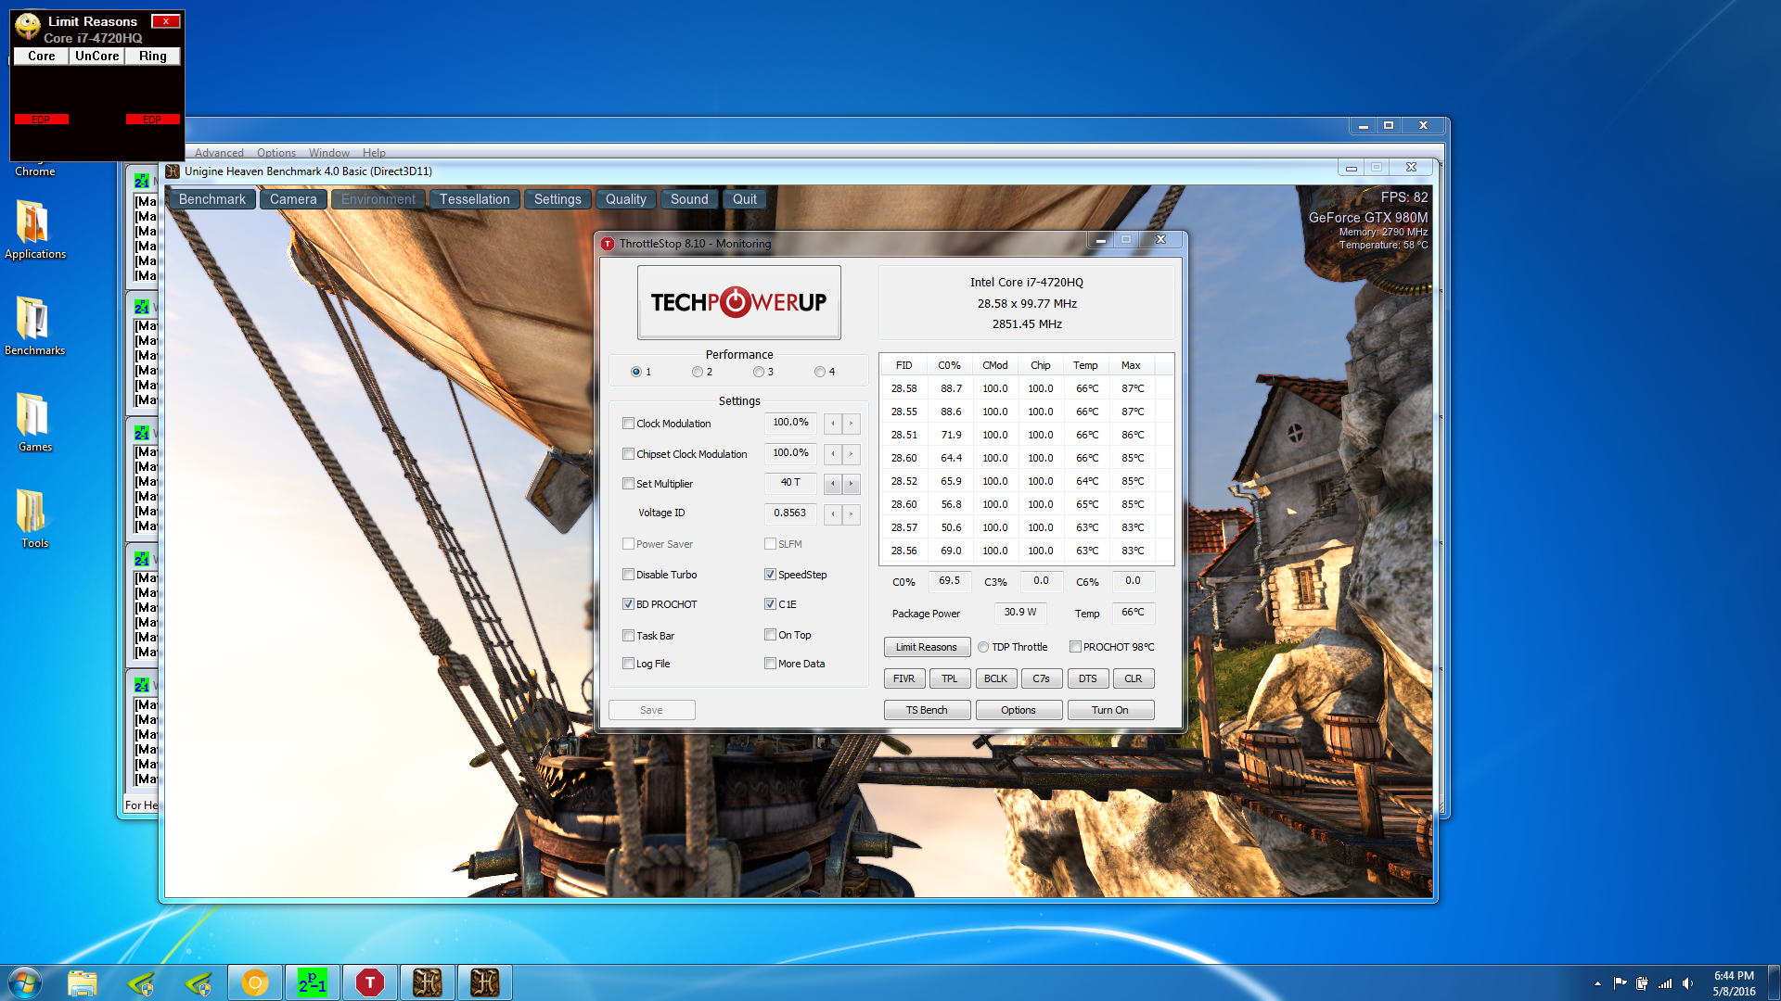Open the Heaven Camera menu

293,199
